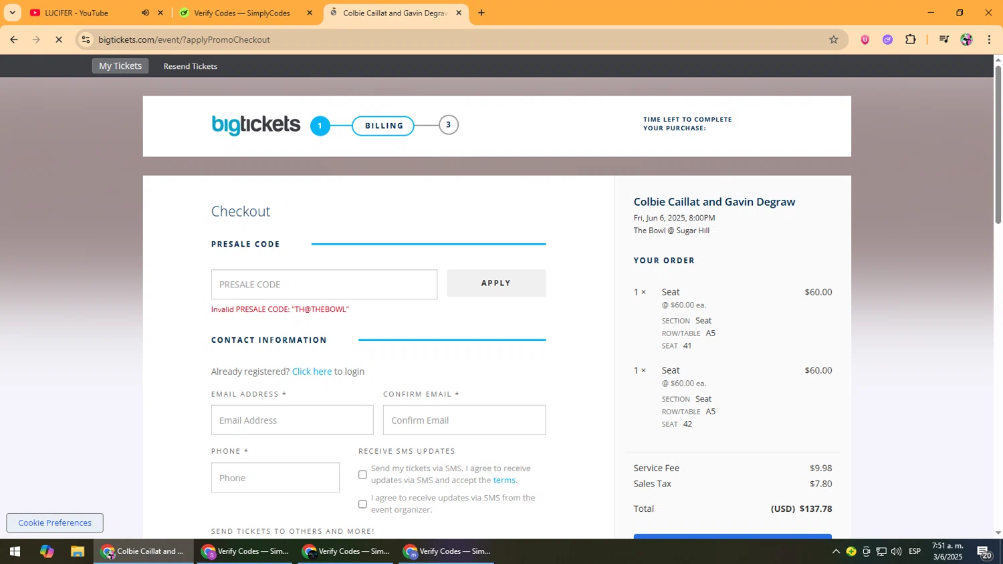
Task: Open the Copilot taskbar icon
Action: click(46, 551)
